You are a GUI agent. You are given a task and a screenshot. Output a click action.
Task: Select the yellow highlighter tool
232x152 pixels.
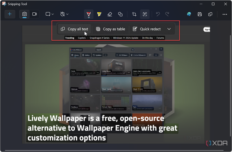(x=99, y=14)
